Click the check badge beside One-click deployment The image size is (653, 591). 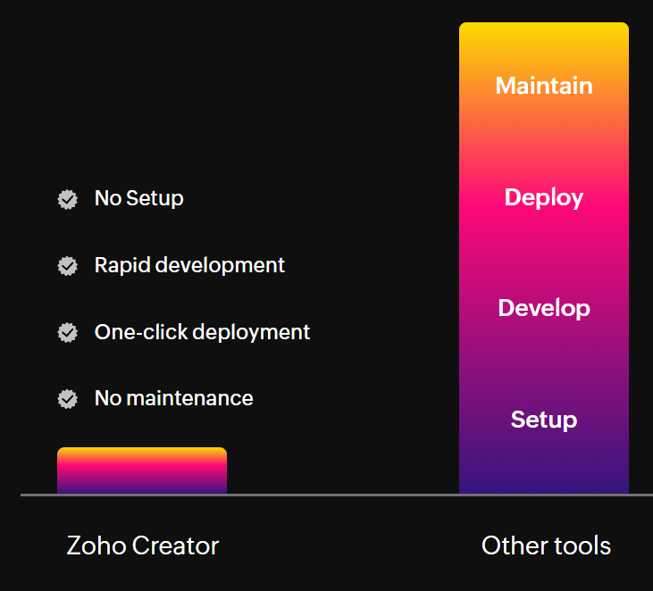(x=68, y=332)
